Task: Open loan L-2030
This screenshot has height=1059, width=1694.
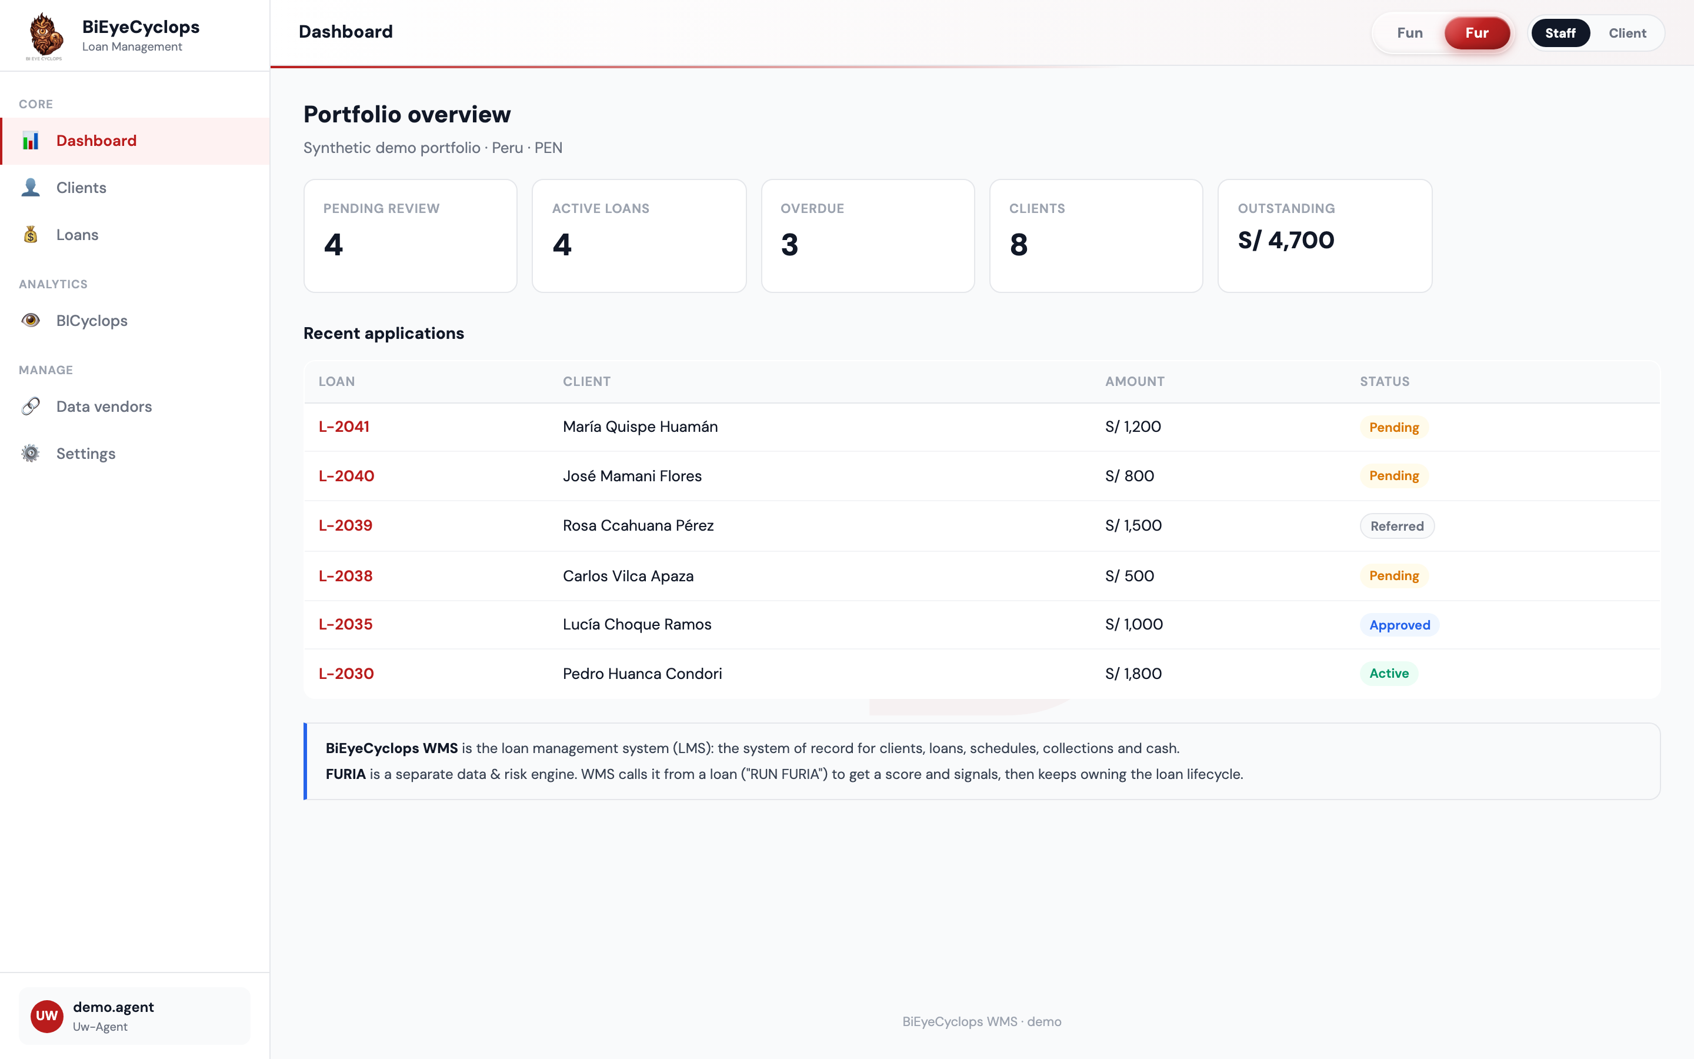Action: 346,674
